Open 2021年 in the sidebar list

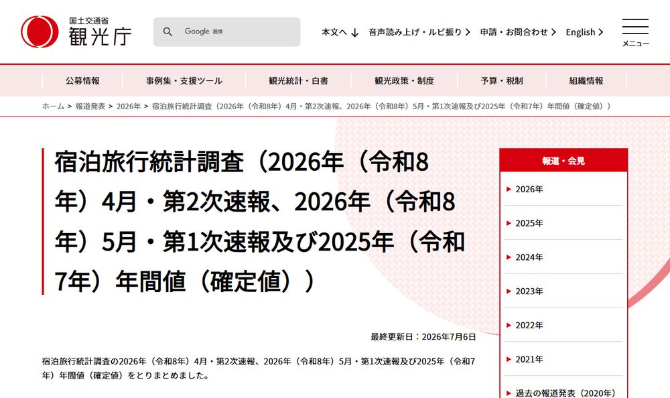click(529, 359)
